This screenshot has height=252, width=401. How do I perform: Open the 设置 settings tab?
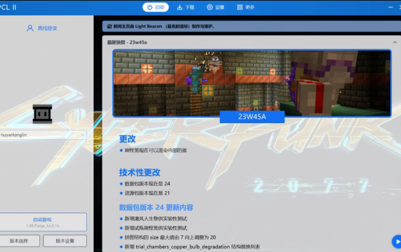pos(216,7)
